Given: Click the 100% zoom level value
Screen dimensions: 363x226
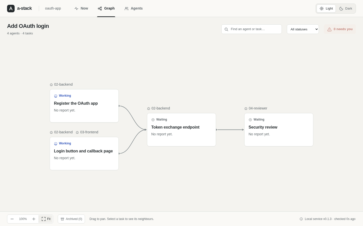Looking at the screenshot, I should point(23,219).
